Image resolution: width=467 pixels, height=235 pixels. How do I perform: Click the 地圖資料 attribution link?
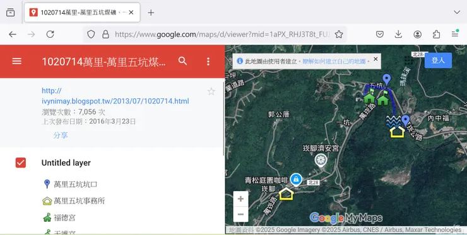242,230
